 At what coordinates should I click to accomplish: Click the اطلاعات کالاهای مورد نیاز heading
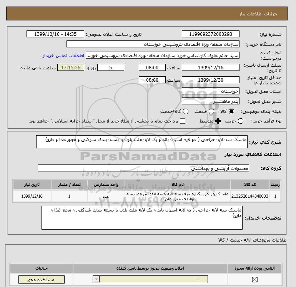tap(253, 154)
